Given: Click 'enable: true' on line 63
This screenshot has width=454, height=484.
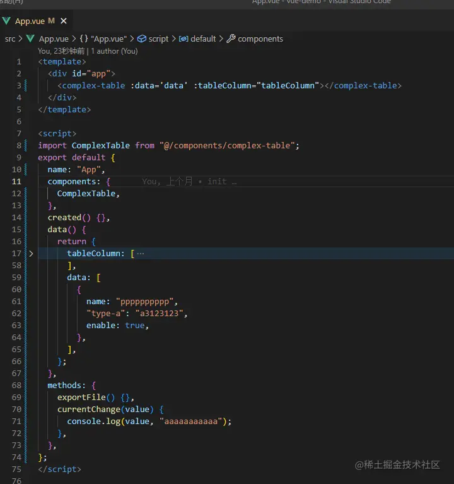Looking at the screenshot, I should click(x=115, y=326).
